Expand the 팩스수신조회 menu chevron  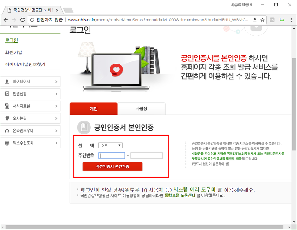56,143
